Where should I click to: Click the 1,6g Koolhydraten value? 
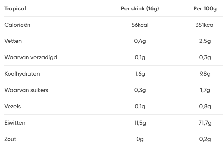(x=140, y=74)
